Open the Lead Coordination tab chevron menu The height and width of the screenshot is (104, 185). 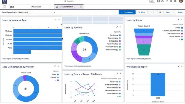tap(78, 7)
